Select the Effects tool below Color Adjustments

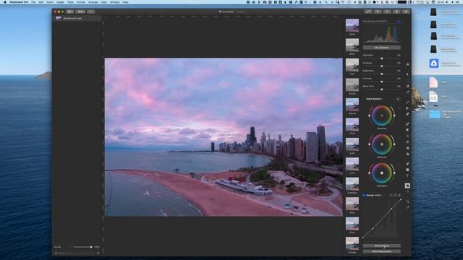click(407, 191)
